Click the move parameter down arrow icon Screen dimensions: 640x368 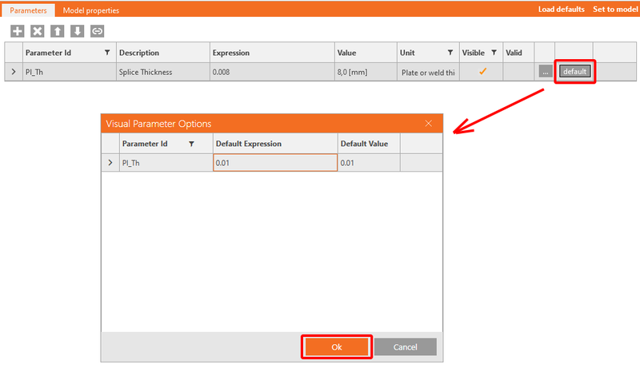(77, 31)
